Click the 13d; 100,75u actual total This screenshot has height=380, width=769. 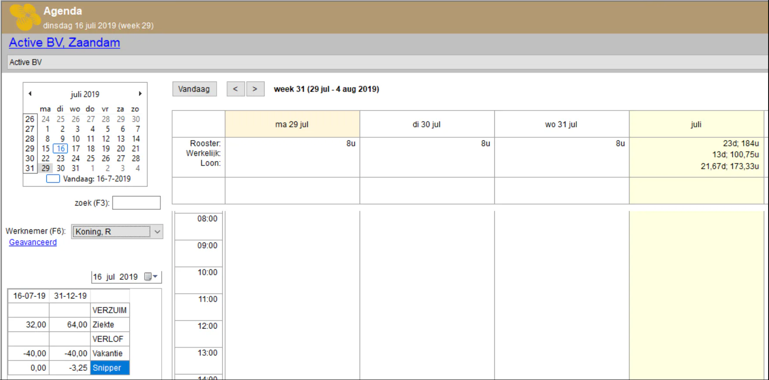click(735, 154)
